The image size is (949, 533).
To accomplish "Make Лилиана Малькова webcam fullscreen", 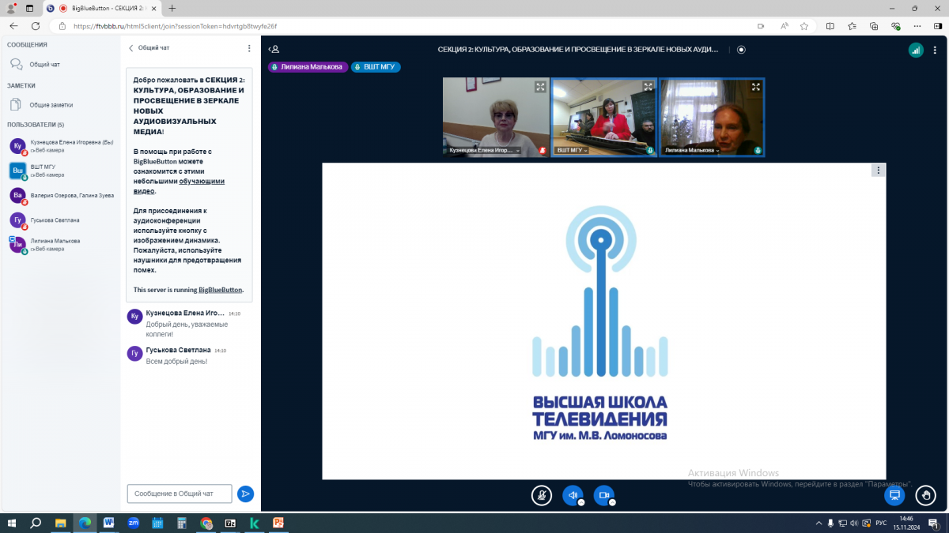I will (756, 87).
